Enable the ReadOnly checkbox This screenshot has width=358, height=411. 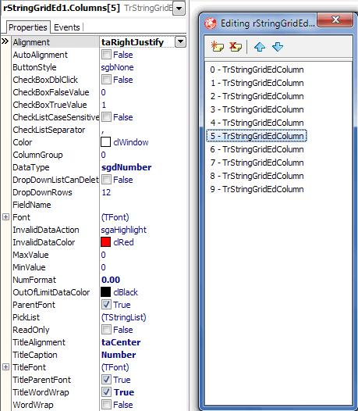[x=106, y=330]
